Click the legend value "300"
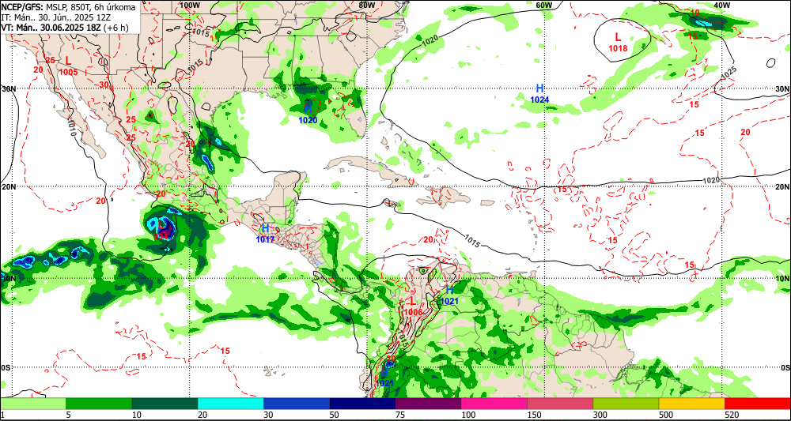Screen dimensions: 791x421 point(600,415)
